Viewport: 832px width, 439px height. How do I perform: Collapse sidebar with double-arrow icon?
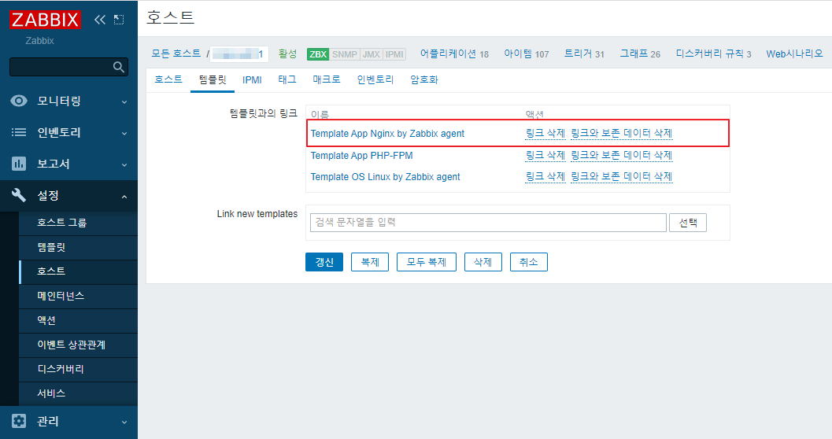click(100, 20)
